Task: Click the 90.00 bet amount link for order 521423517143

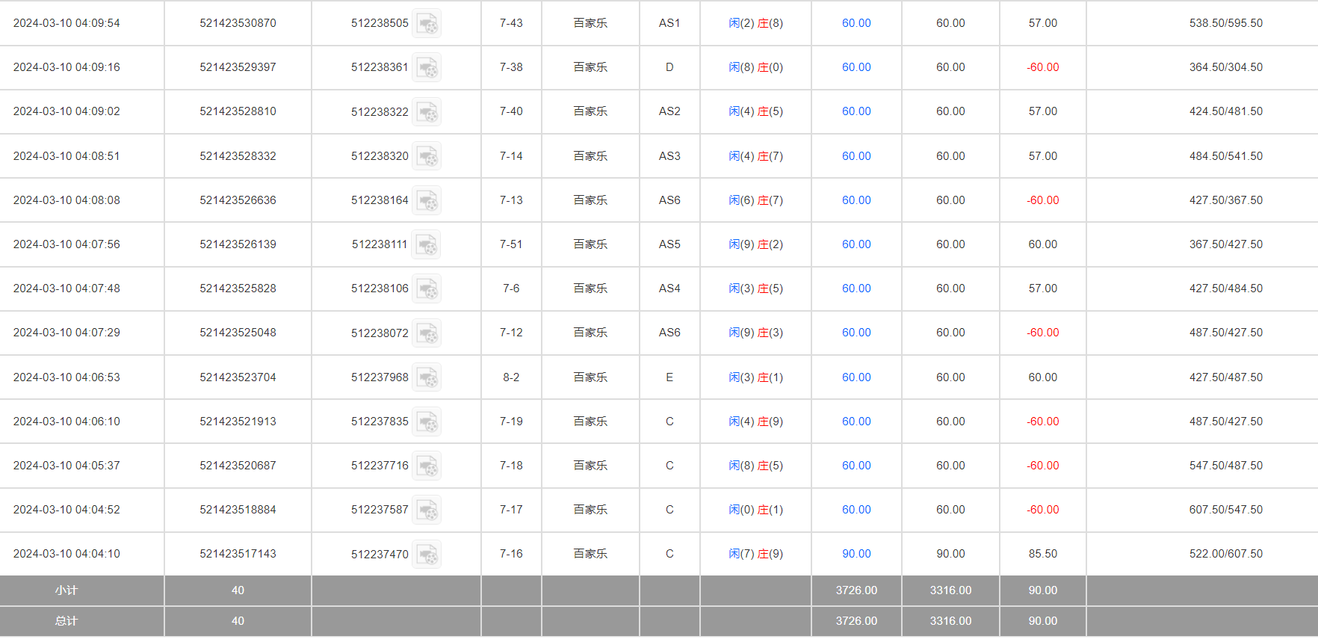Action: (x=856, y=554)
